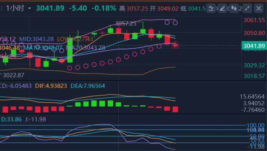267x151 pixels.
Task: Click the -0.18% change value in header
Action: [104, 8]
